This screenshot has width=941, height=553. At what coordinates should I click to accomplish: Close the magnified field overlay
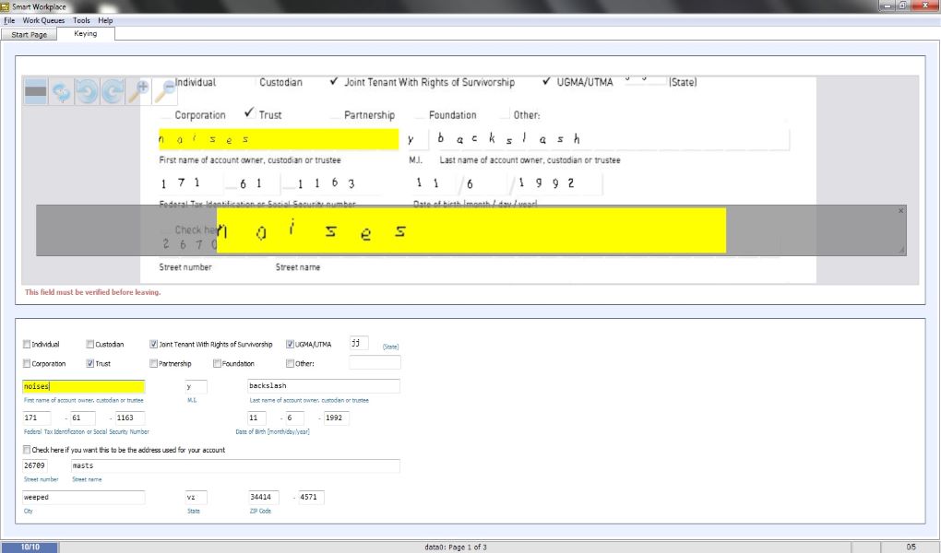(x=901, y=211)
